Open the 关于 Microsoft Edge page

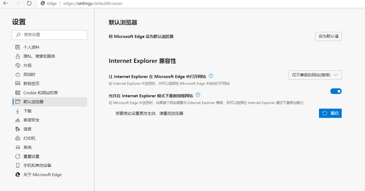click(x=43, y=174)
